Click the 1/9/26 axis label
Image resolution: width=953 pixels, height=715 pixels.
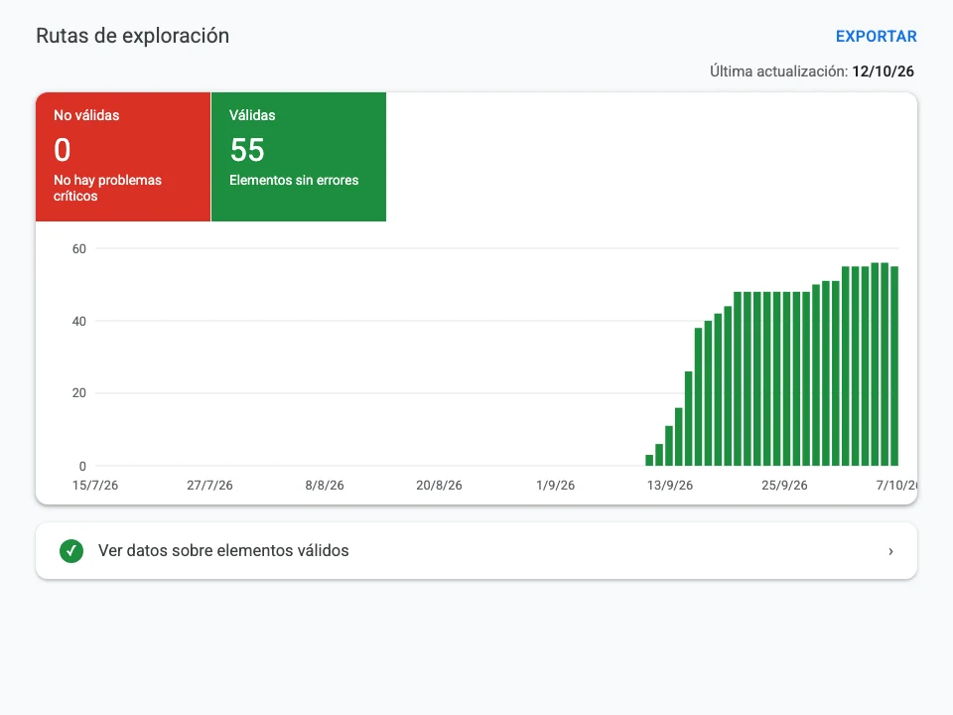[x=555, y=486]
